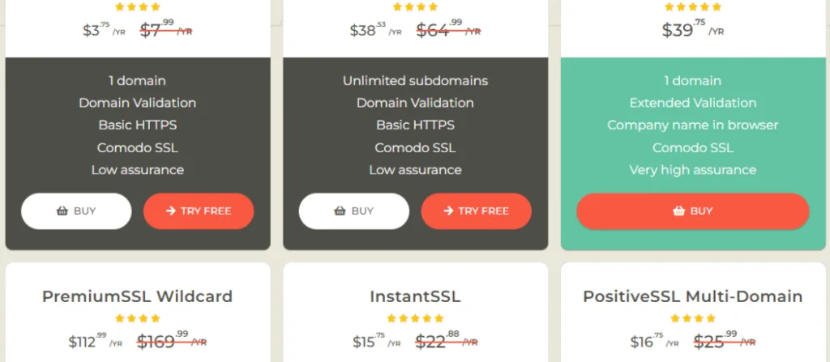
Task: Click the basket icon in the $3.75 plan
Action: tap(62, 211)
